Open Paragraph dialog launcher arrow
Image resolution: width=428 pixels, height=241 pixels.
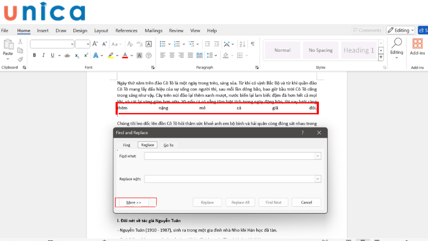point(257,67)
